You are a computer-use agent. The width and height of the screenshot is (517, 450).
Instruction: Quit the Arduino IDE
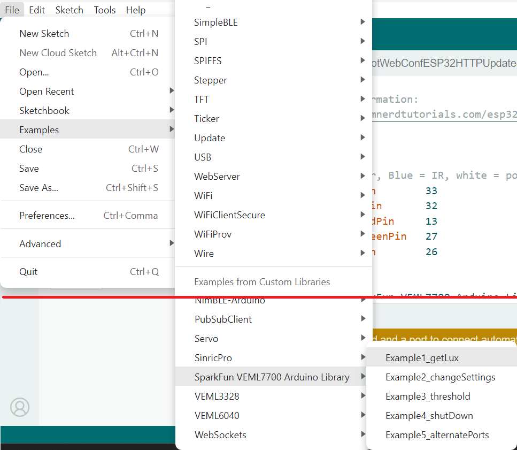point(88,271)
